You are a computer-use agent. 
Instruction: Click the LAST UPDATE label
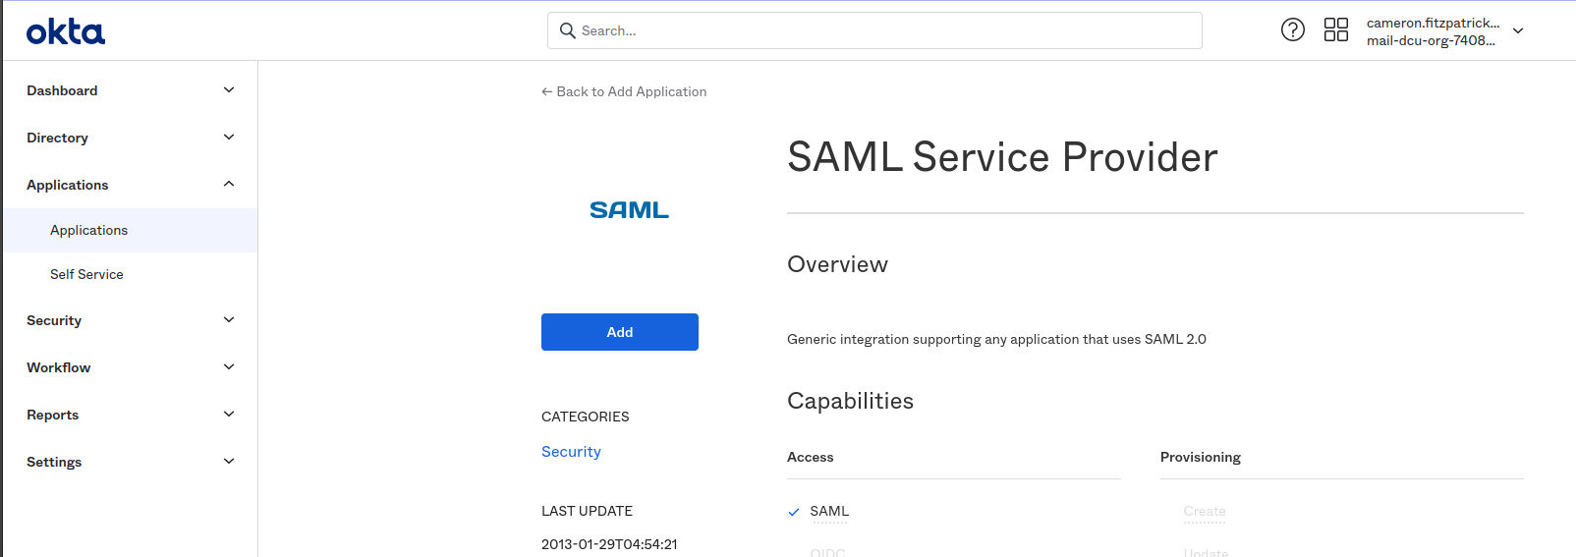[587, 511]
